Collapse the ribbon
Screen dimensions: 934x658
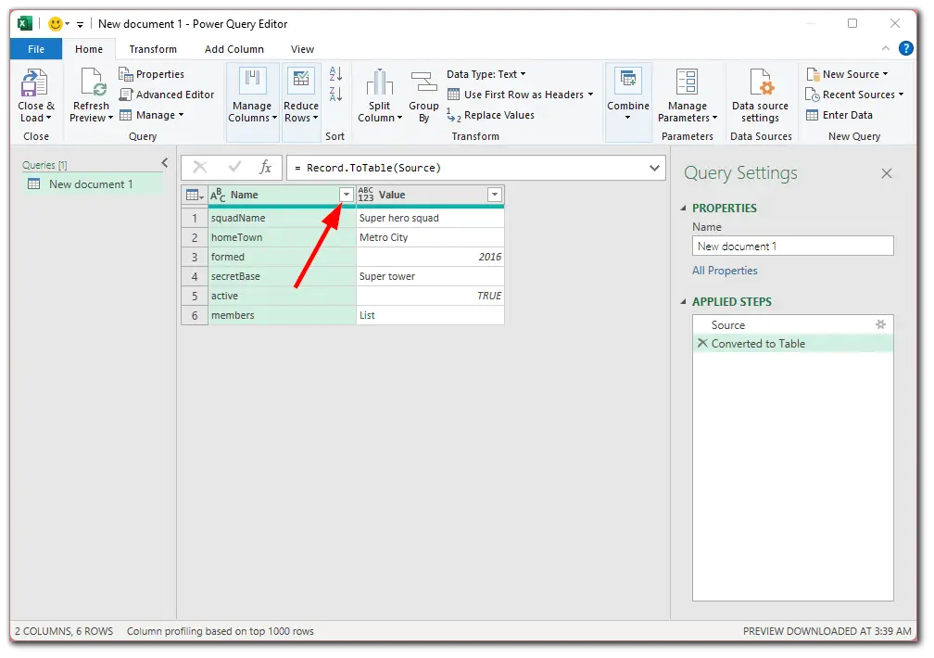pyautogui.click(x=886, y=48)
